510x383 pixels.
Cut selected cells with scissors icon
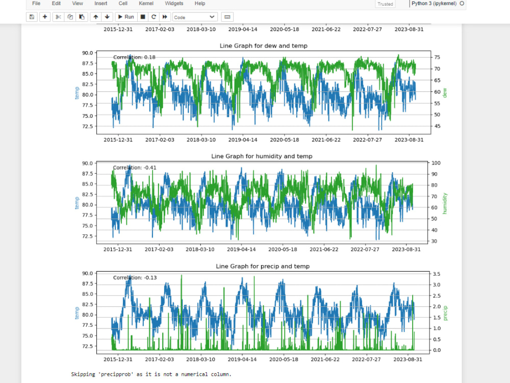pos(58,17)
